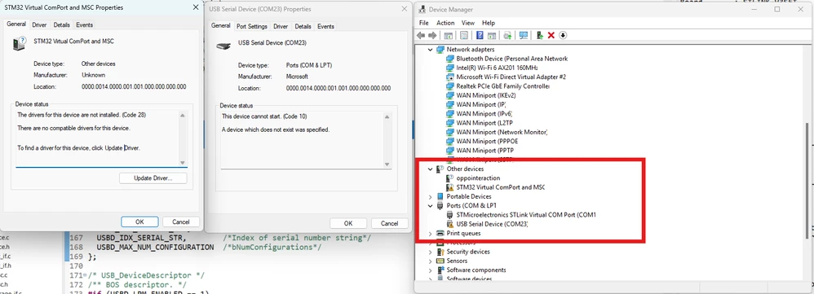Click the red X Uninstall device icon
The image size is (814, 294).
point(551,35)
